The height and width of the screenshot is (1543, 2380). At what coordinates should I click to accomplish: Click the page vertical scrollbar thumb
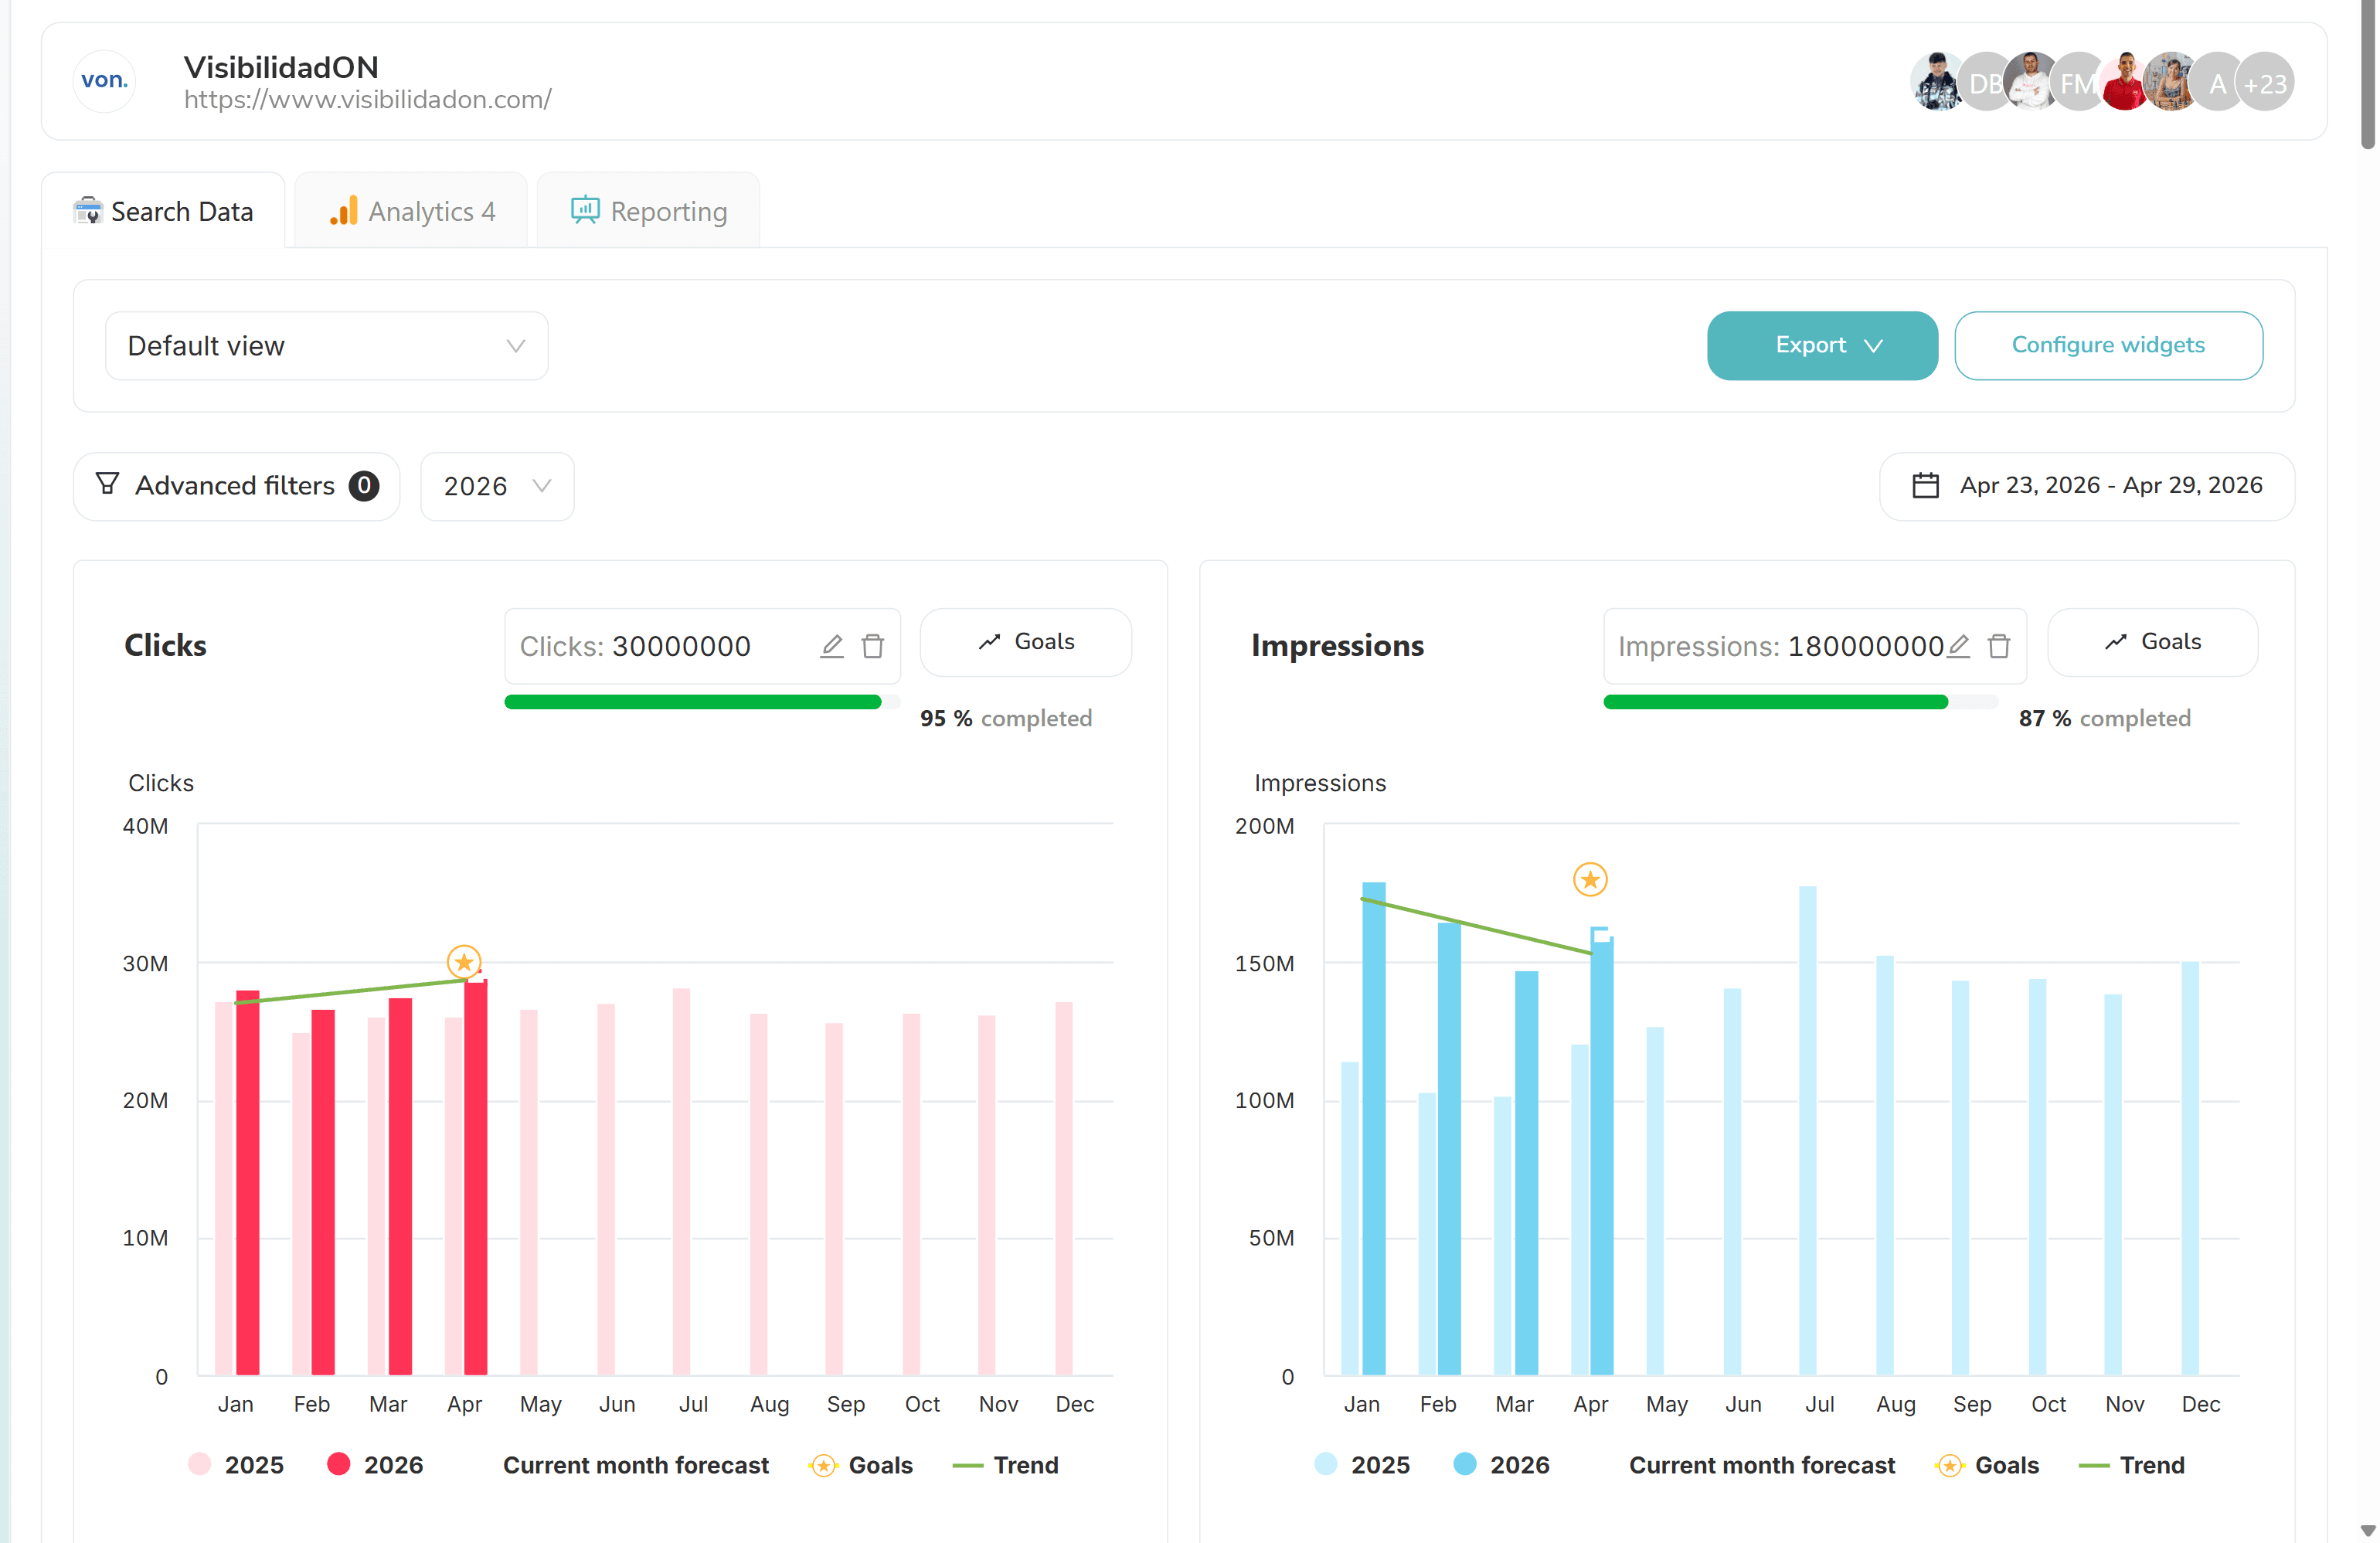(2368, 75)
